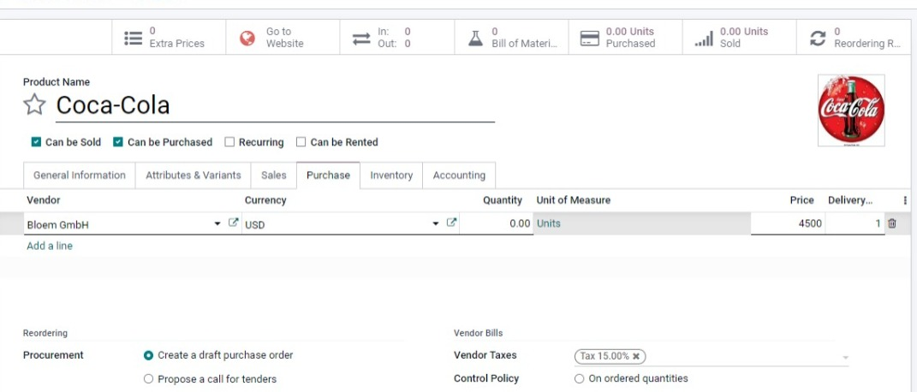Expand the Currency dropdown showing USD
Image resolution: width=917 pixels, height=392 pixels.
[x=436, y=223]
